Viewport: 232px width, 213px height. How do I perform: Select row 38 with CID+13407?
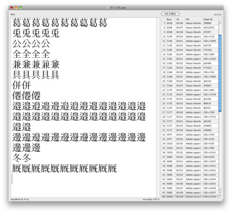click(190, 162)
